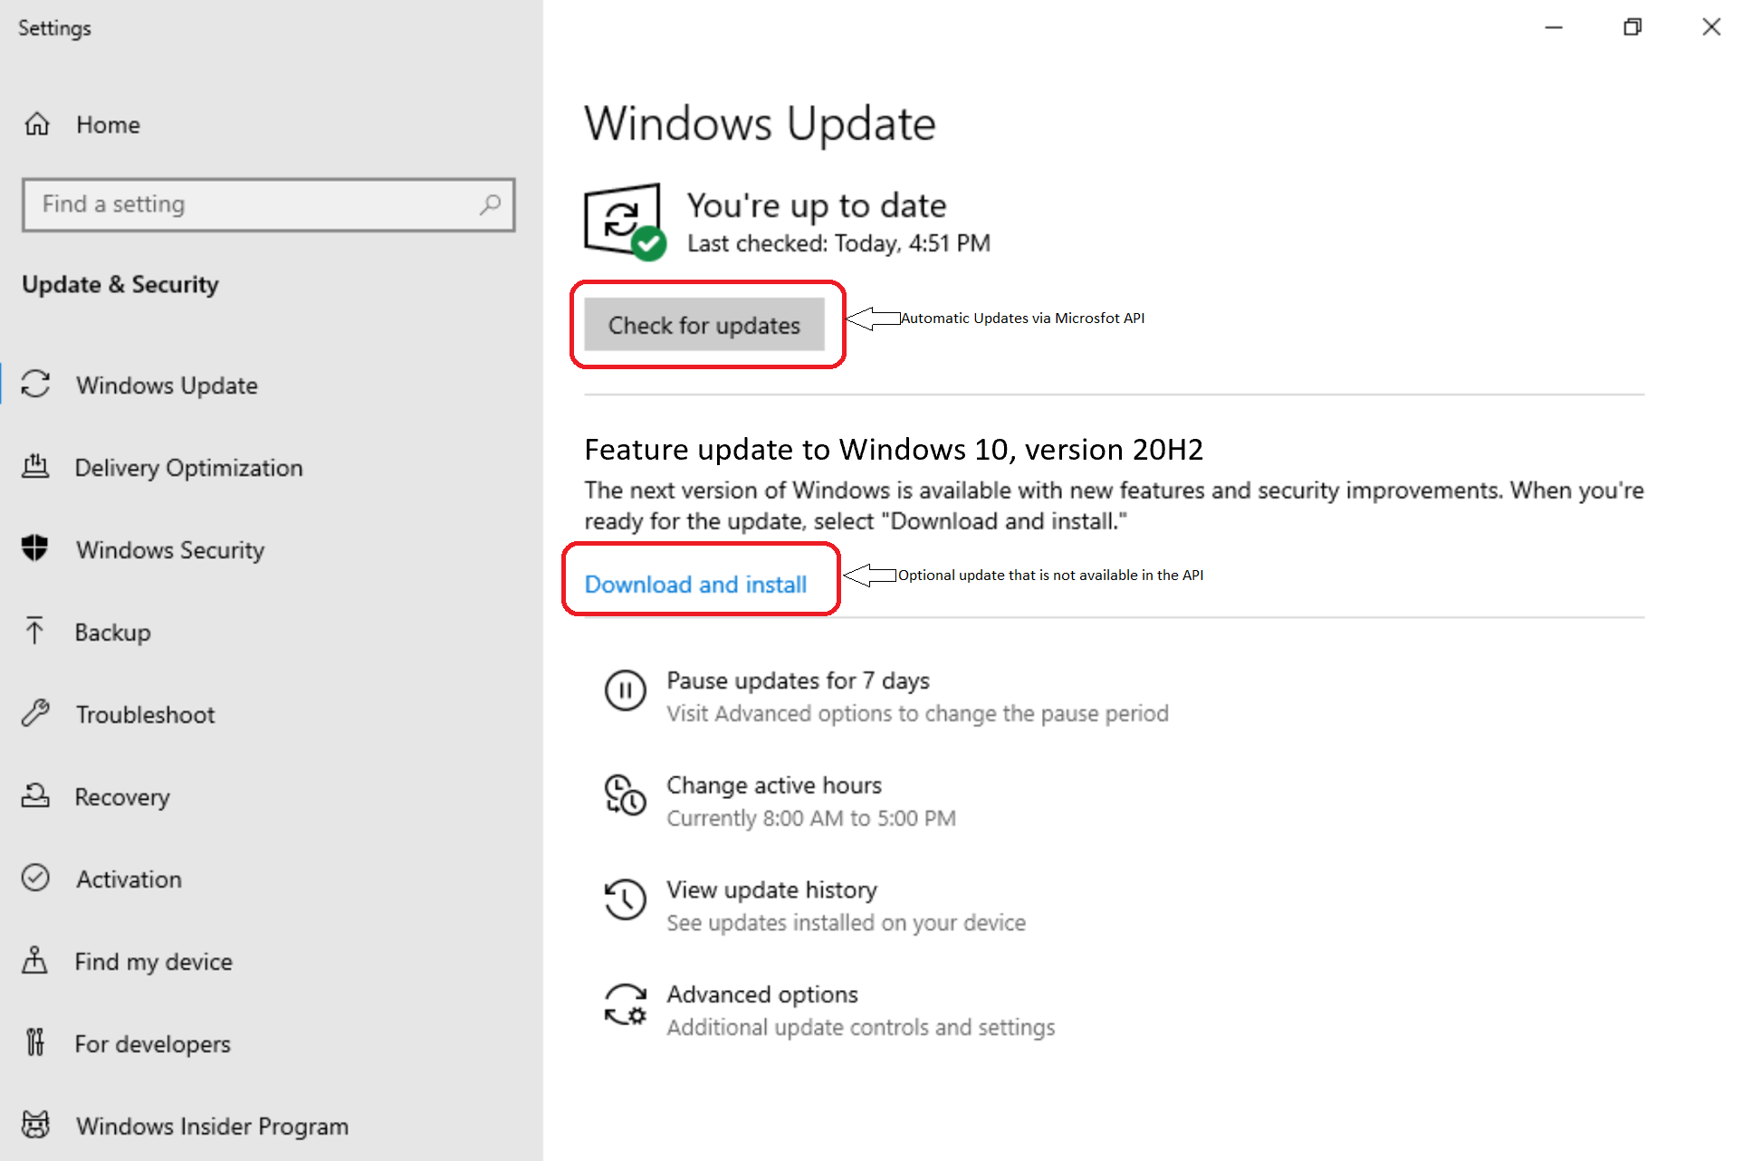The width and height of the screenshot is (1742, 1161).
Task: Open the Troubleshoot wrench icon
Action: (35, 714)
